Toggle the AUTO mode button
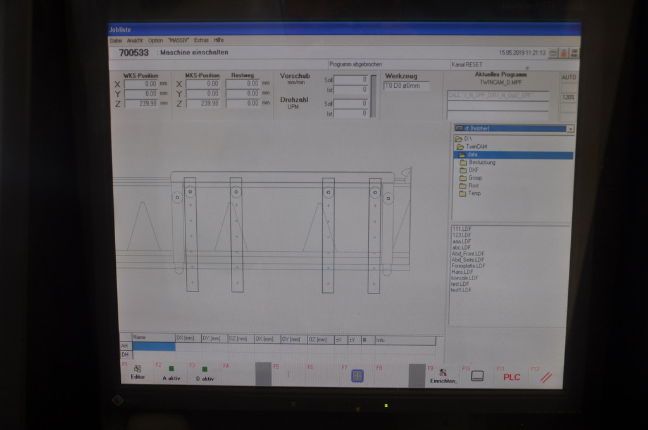The image size is (648, 430). click(x=568, y=77)
